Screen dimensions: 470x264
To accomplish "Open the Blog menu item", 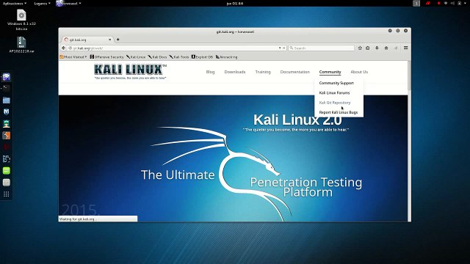I will tap(210, 72).
